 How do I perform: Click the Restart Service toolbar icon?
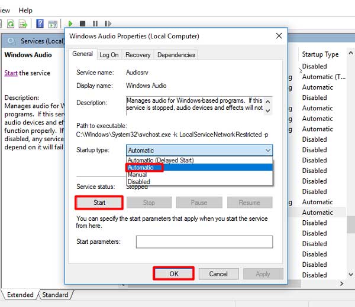[x=108, y=24]
